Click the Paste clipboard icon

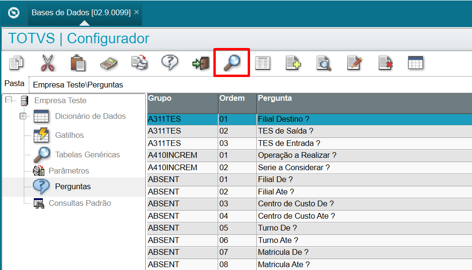pos(78,63)
